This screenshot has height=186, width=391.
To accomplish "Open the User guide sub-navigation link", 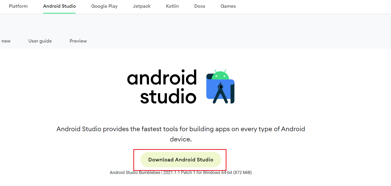I will (40, 41).
